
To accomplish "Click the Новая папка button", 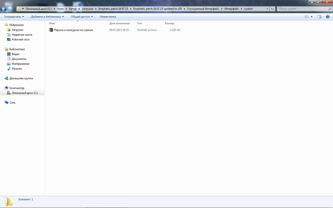I will point(108,17).
